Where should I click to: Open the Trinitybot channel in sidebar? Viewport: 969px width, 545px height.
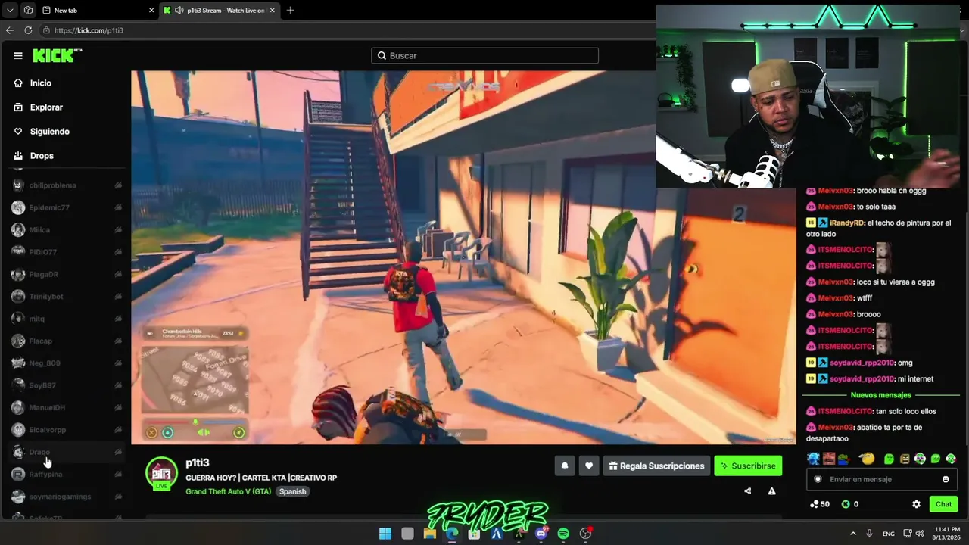(67, 297)
